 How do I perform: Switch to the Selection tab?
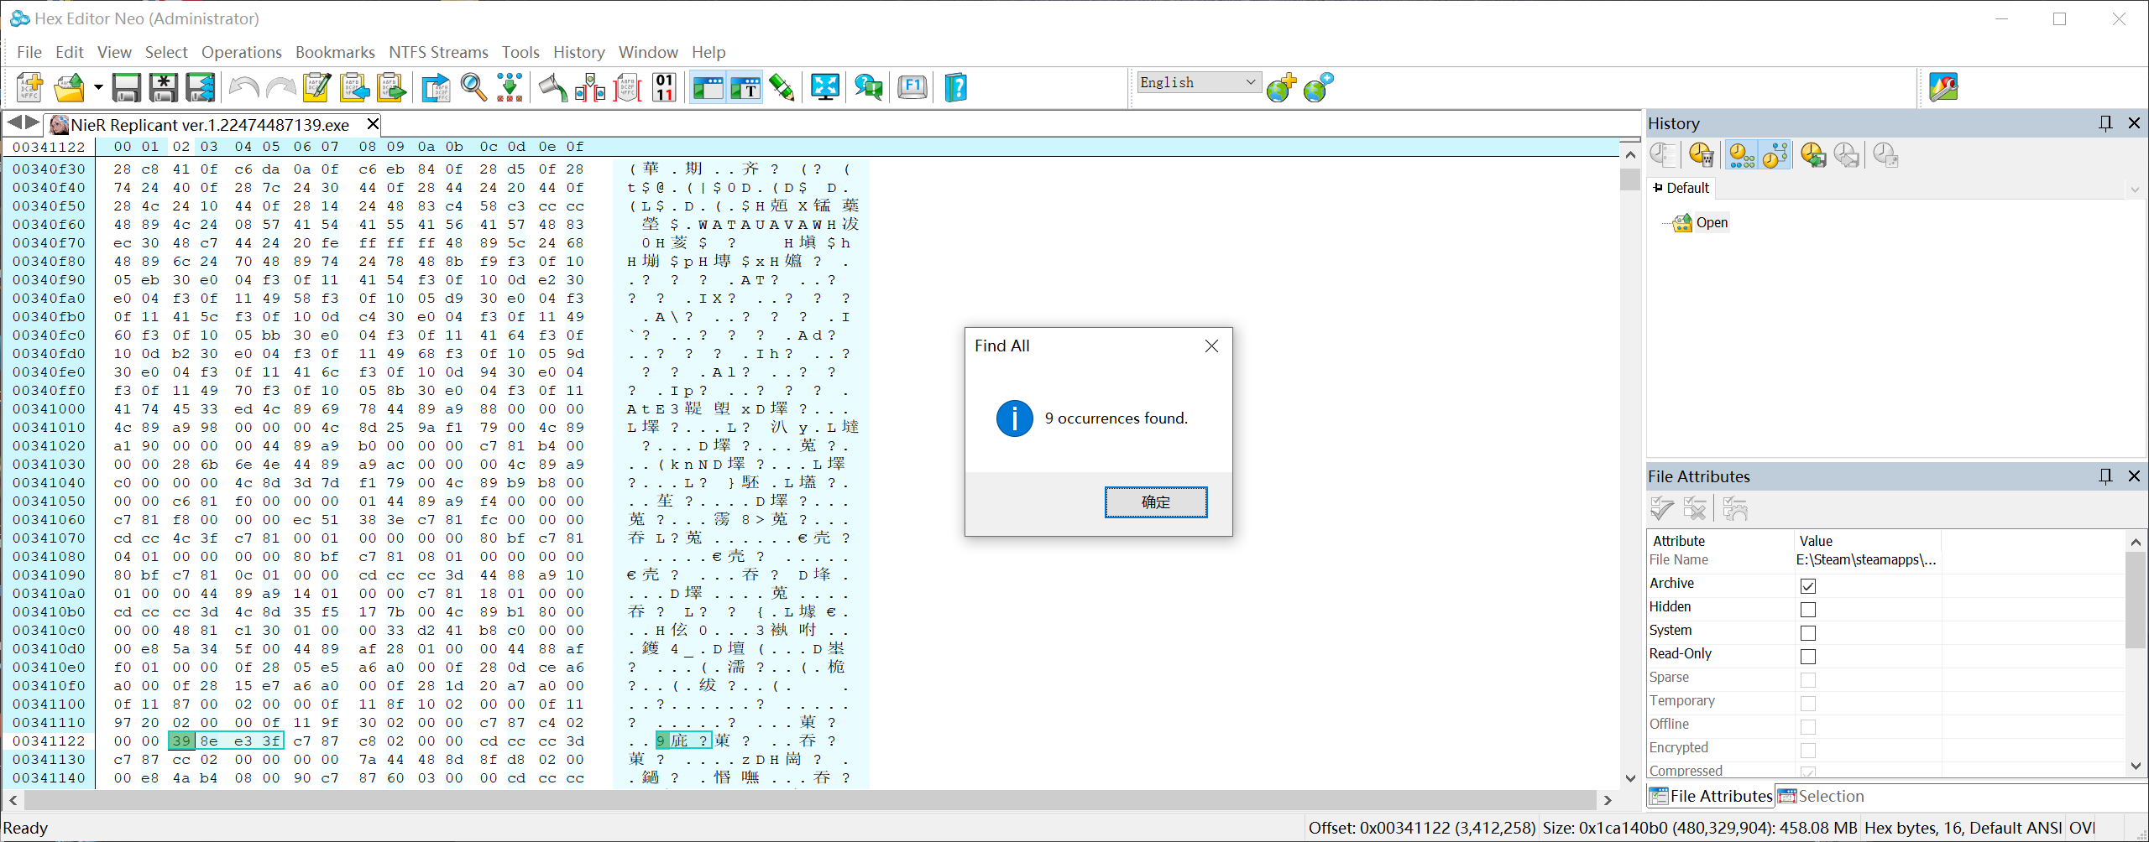(1821, 796)
